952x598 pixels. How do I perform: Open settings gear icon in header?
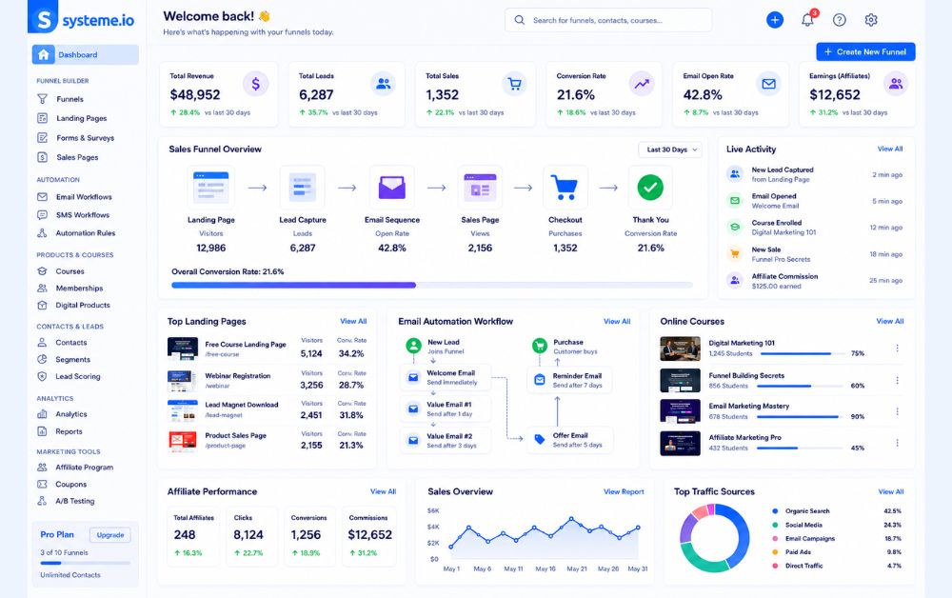click(871, 20)
